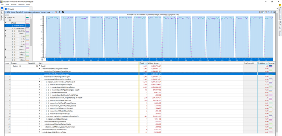Select the MiEmptyDecayClusterTimers row
This screenshot has height=136, width=282.
(139, 127)
